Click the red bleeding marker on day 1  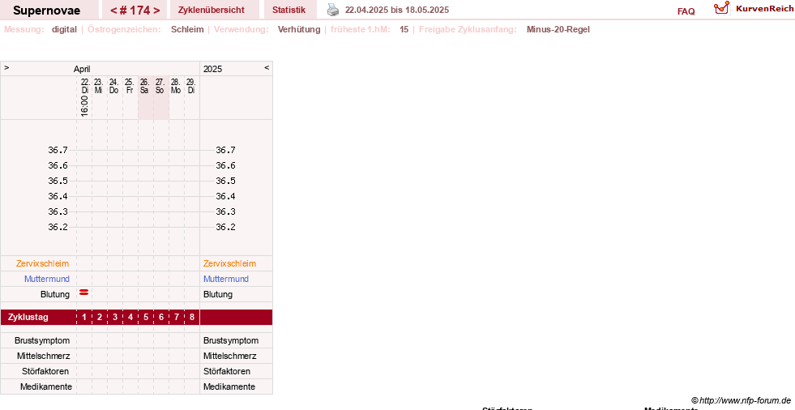(x=84, y=293)
